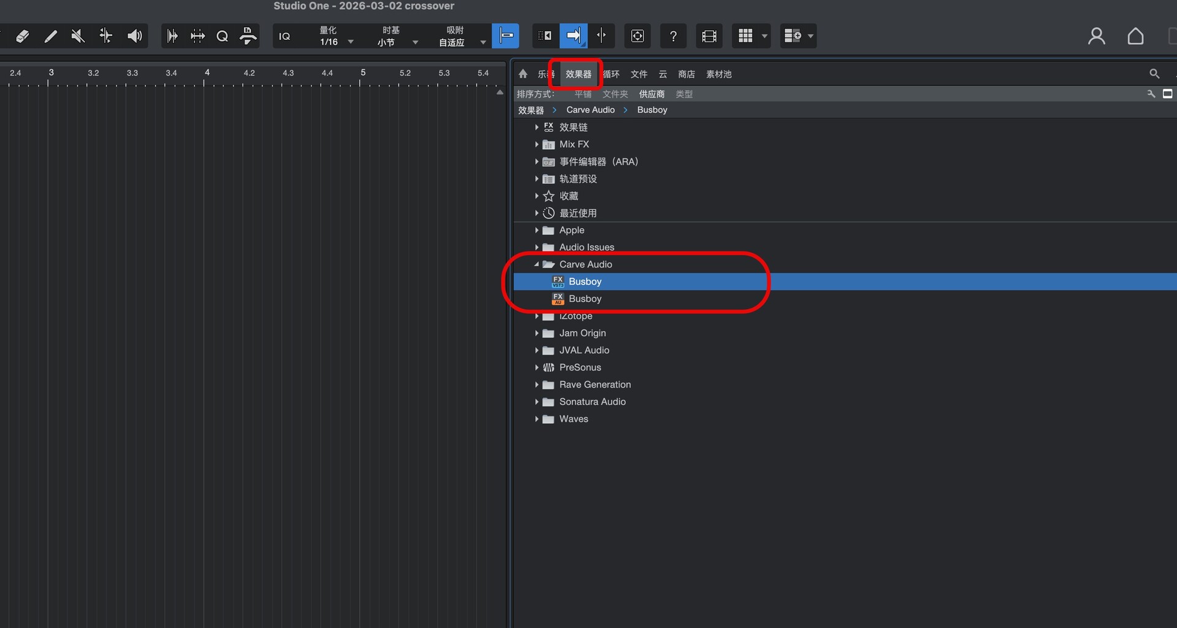The height and width of the screenshot is (628, 1177).
Task: Select the Mute tool
Action: (78, 36)
